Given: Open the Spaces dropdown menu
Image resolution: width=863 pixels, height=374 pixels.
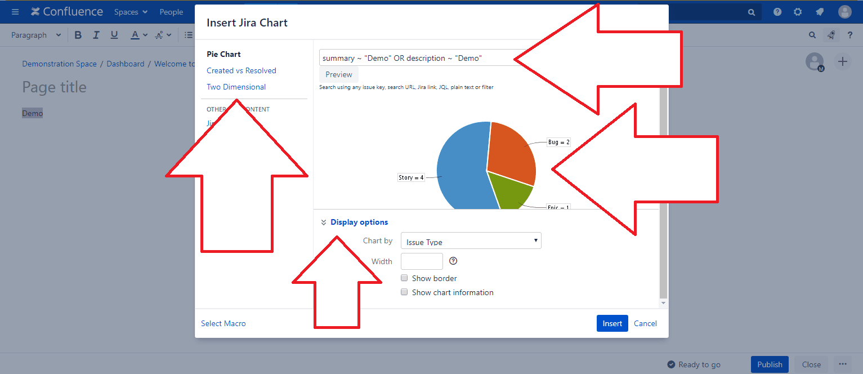Looking at the screenshot, I should (131, 11).
